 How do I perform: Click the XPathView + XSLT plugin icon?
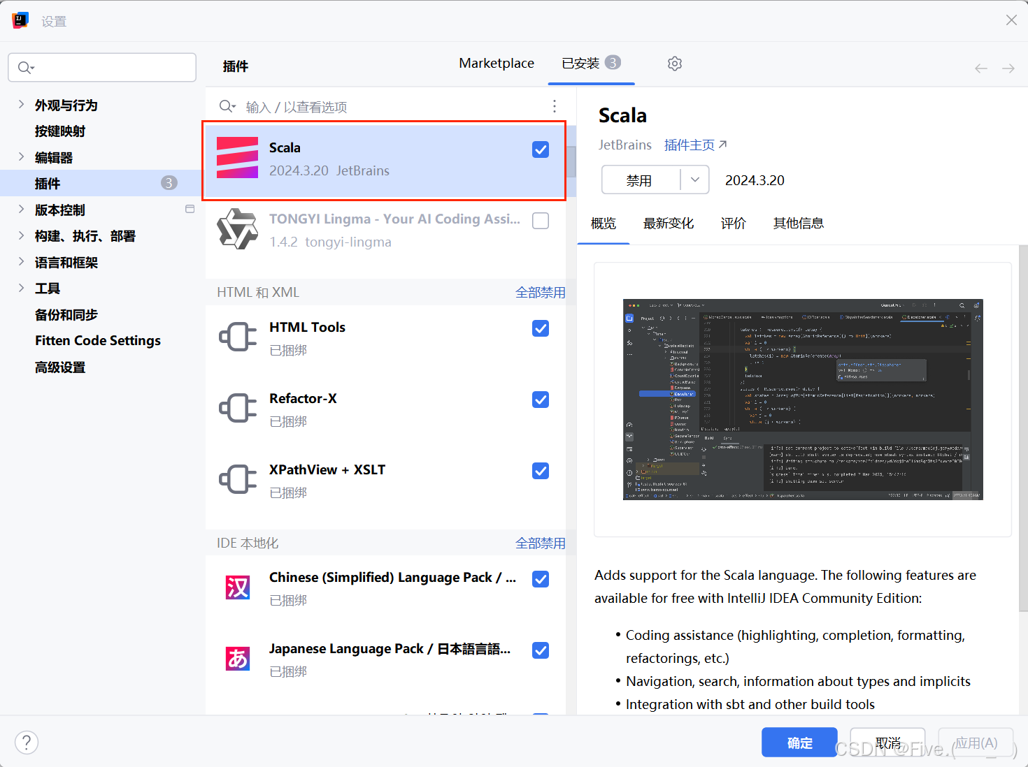(x=238, y=480)
